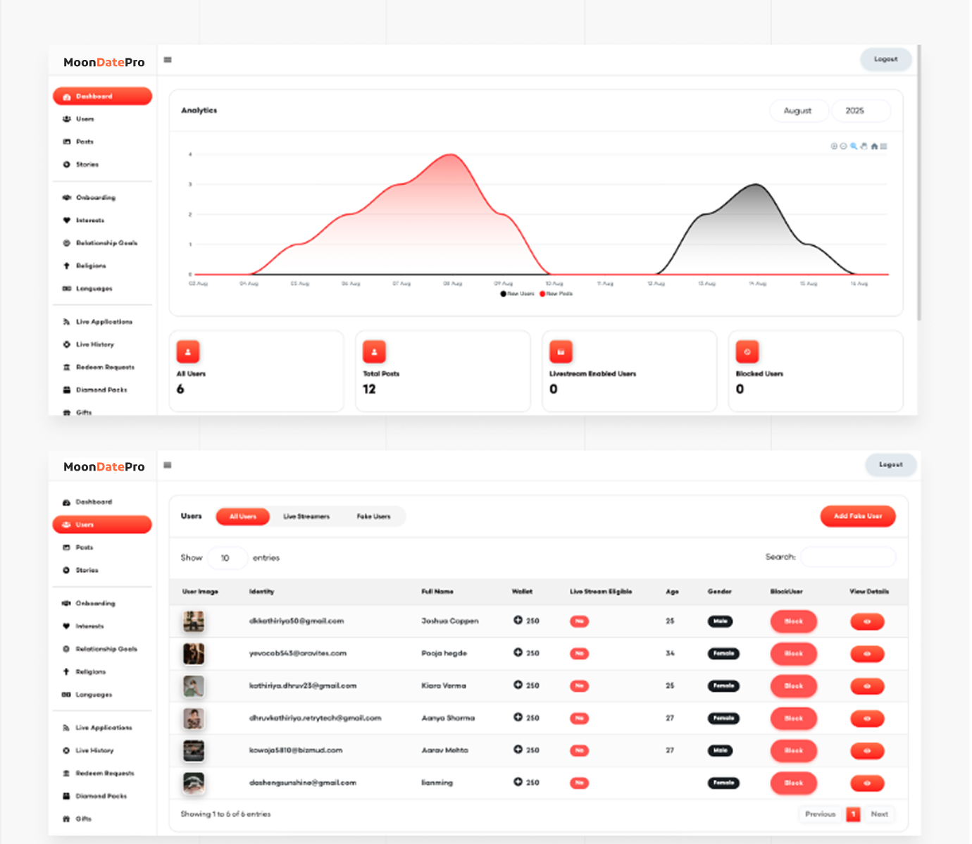This screenshot has height=844, width=972.
Task: Open the 2025 year dropdown
Action: click(861, 111)
